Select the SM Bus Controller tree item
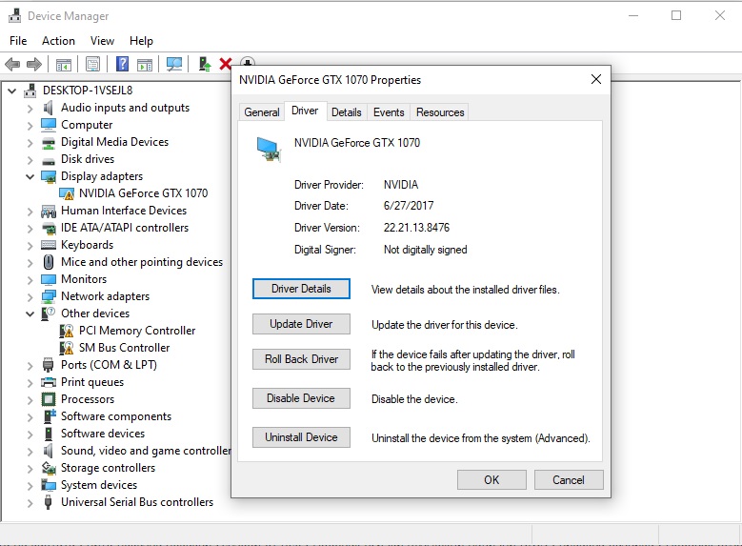Screen dimensions: 742x546 click(124, 348)
